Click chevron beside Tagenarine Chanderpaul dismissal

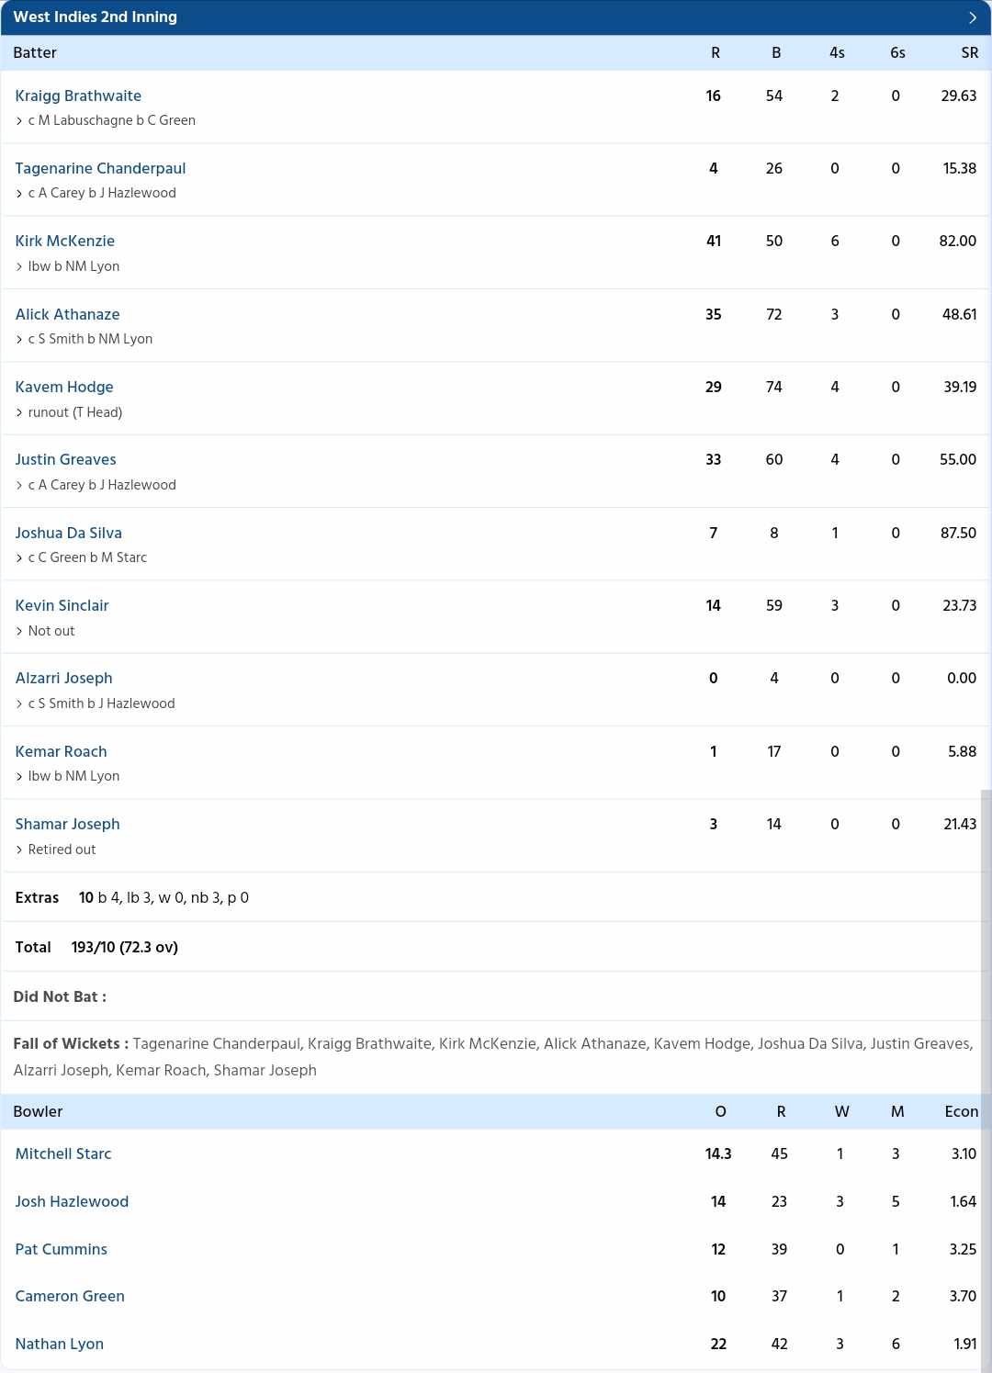tap(19, 194)
